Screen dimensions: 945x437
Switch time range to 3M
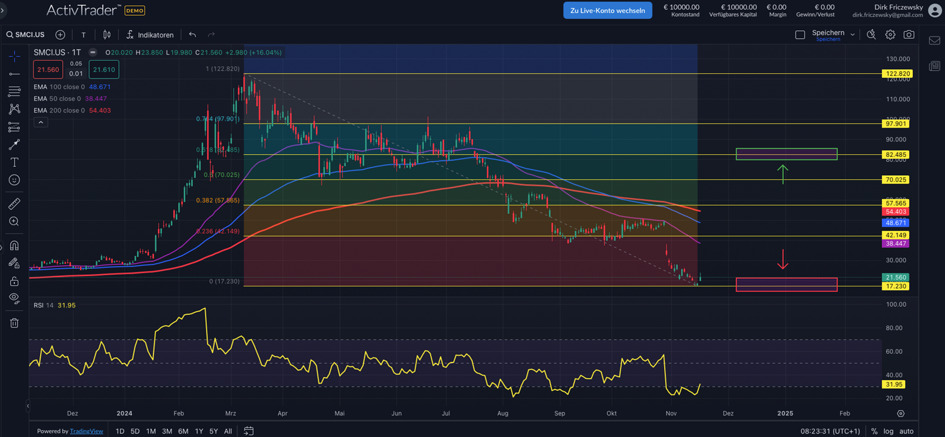point(166,431)
